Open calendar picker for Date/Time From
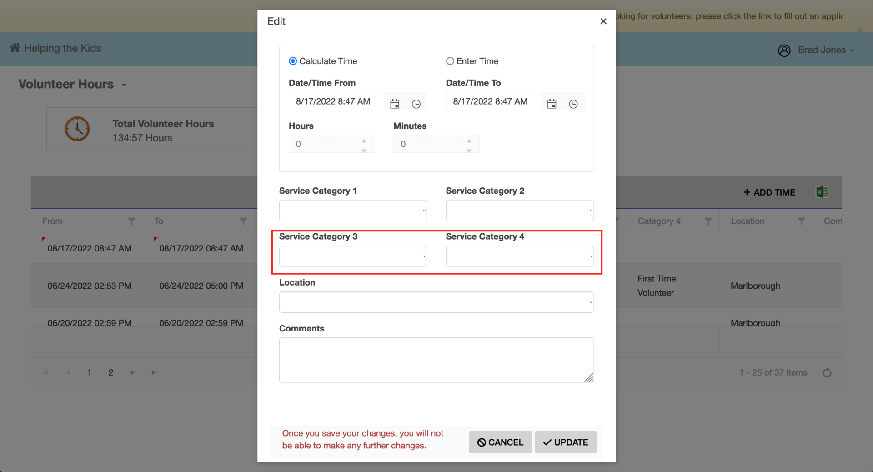 pyautogui.click(x=395, y=104)
